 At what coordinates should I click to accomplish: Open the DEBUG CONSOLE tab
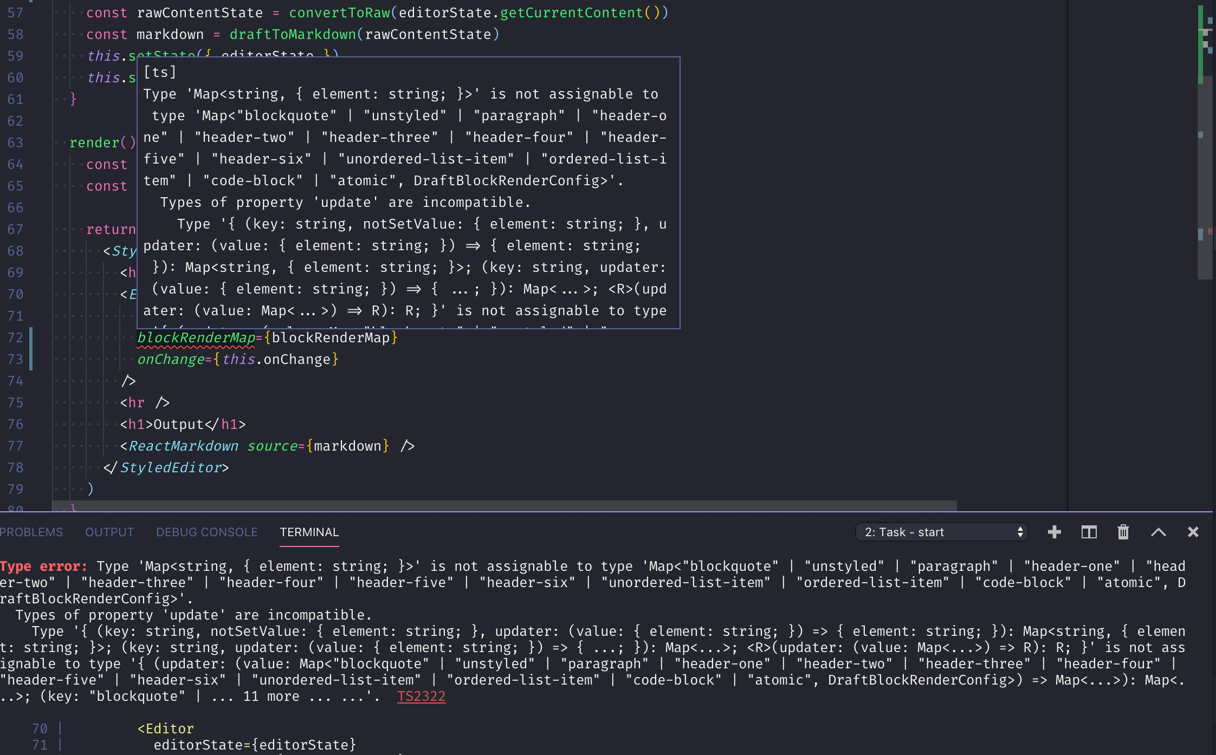click(207, 532)
